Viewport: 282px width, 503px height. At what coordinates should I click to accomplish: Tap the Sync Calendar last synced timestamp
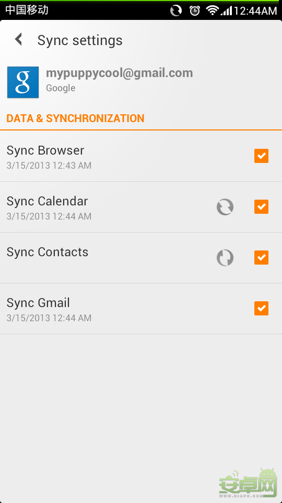click(x=49, y=216)
